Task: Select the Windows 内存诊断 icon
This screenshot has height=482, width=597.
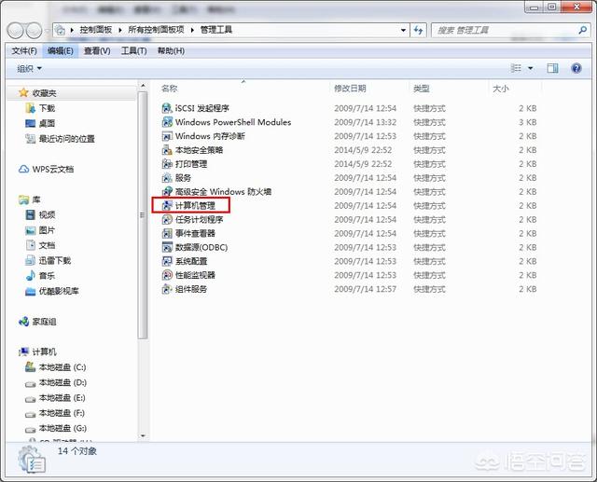Action: (x=167, y=136)
